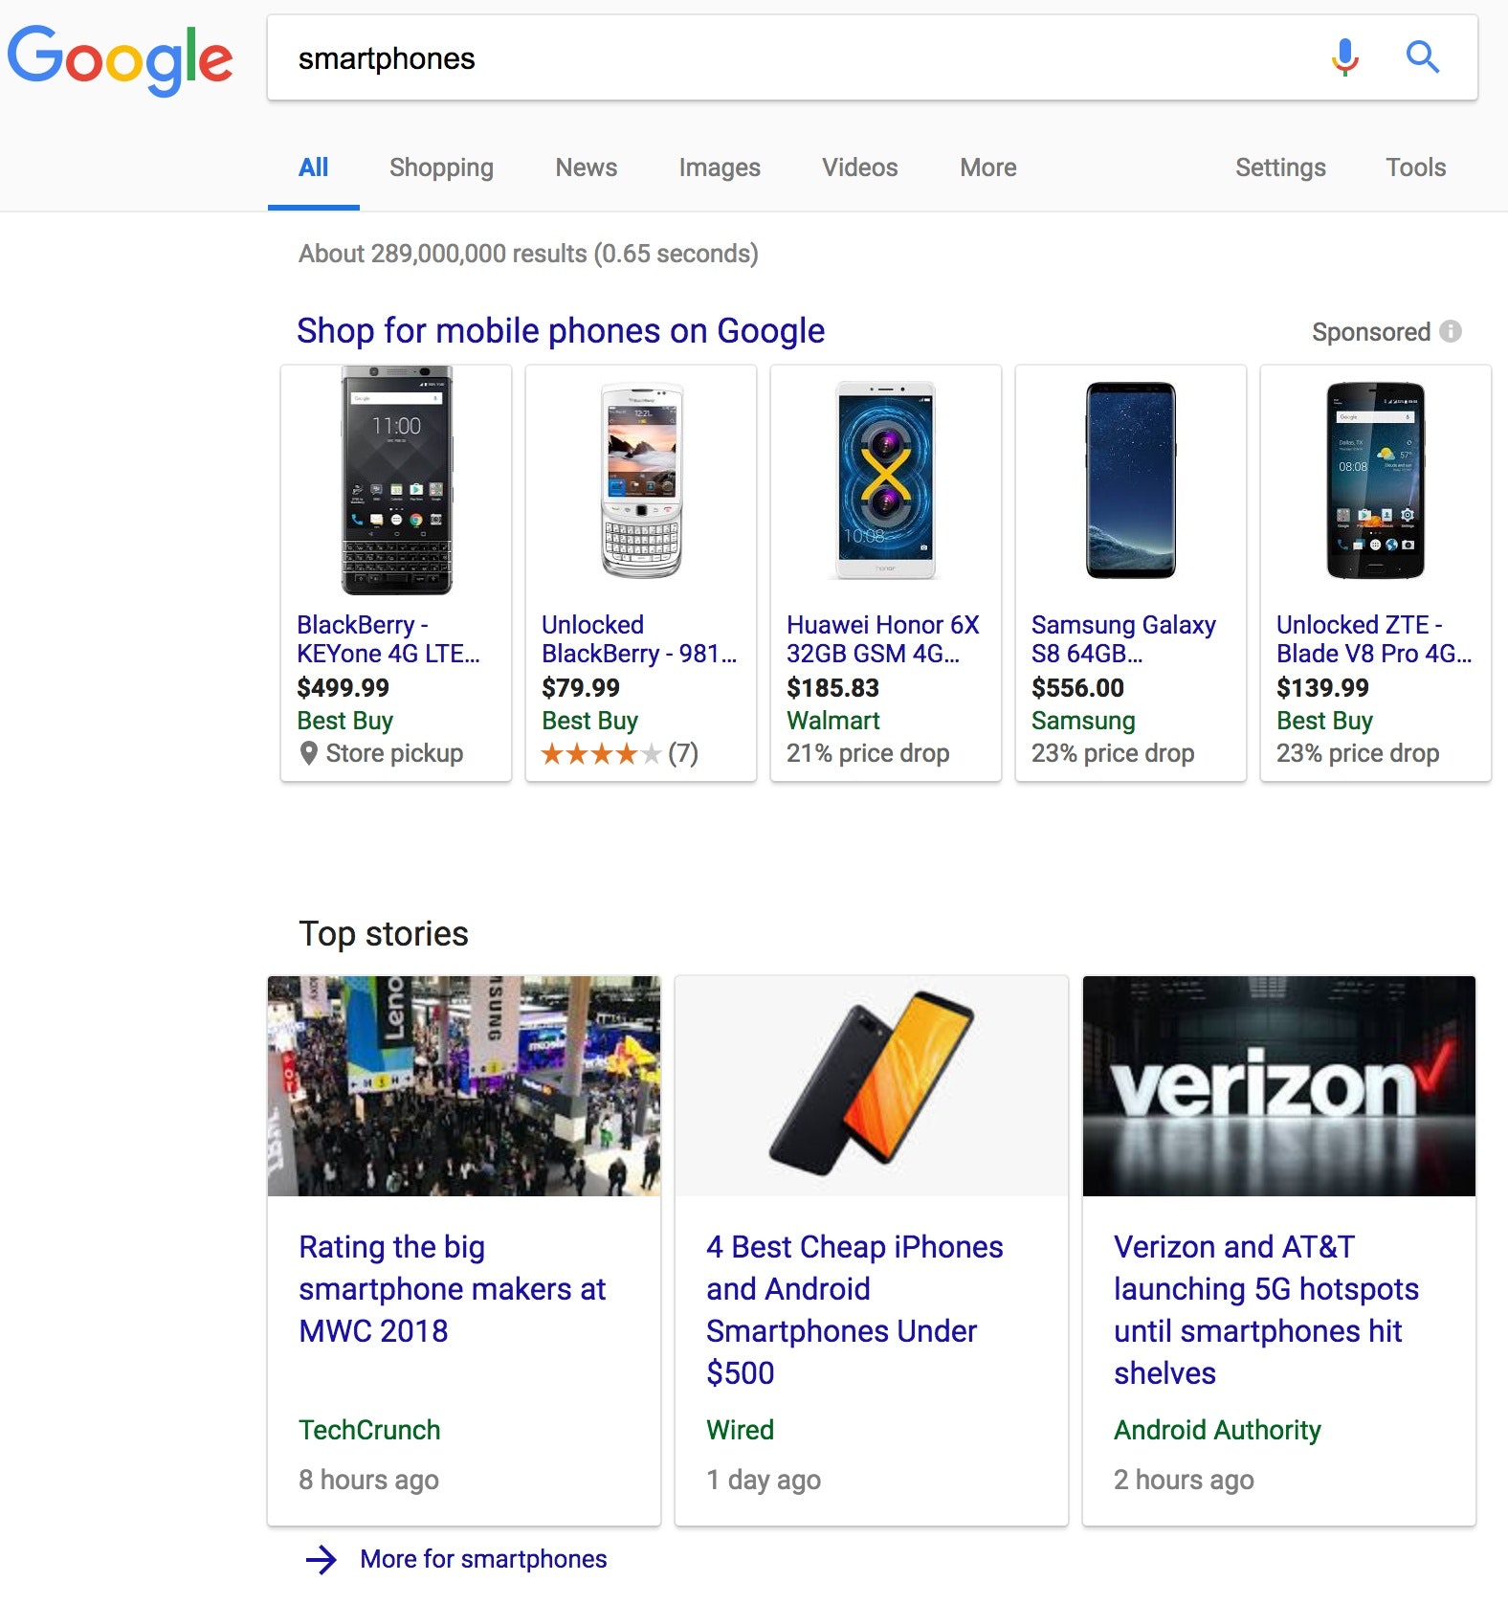Switch to the Images tab

click(720, 167)
